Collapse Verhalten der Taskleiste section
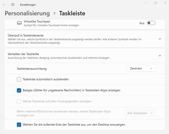169x134 pixels. pyautogui.click(x=160, y=56)
